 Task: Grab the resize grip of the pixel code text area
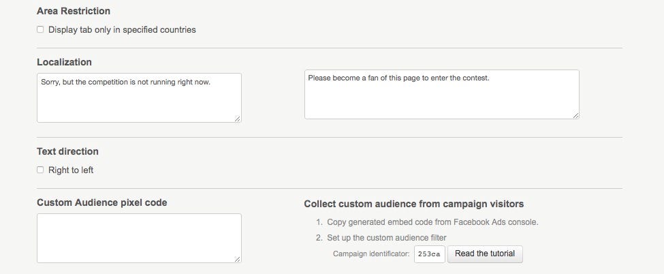(238, 259)
